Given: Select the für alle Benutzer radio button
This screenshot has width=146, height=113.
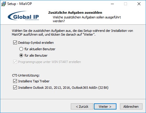Looking at the screenshot, I should pyautogui.click(x=21, y=55).
